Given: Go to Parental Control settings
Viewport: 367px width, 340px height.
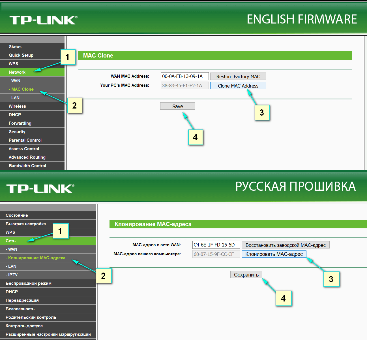Looking at the screenshot, I should click(25, 140).
